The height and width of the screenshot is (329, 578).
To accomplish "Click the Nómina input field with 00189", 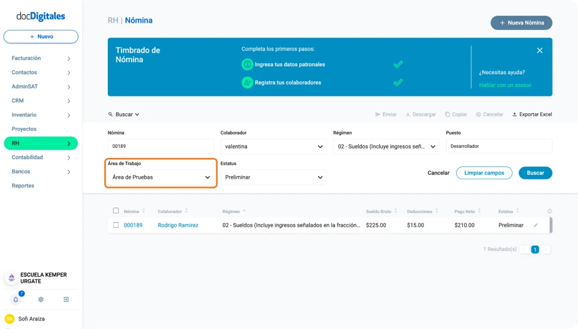I will [x=161, y=146].
